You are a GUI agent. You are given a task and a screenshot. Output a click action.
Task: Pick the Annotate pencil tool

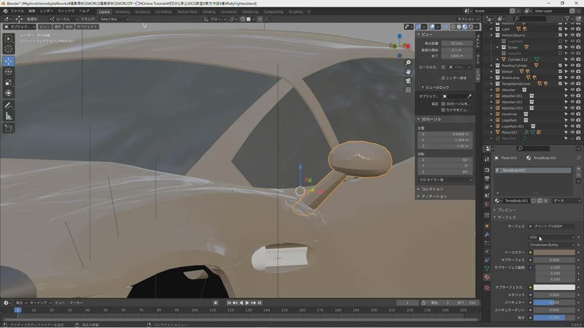coord(9,105)
